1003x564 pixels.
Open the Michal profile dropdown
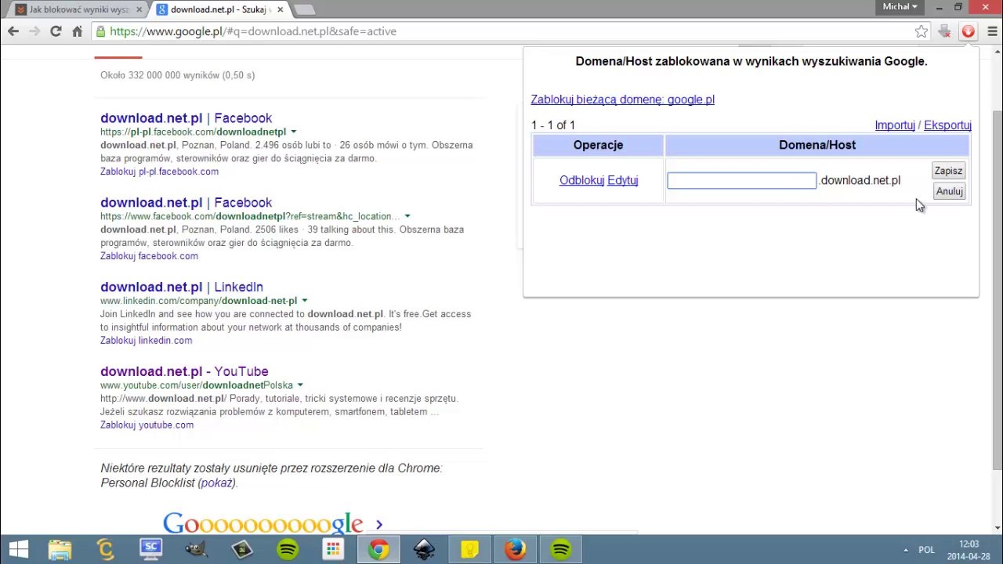[900, 6]
